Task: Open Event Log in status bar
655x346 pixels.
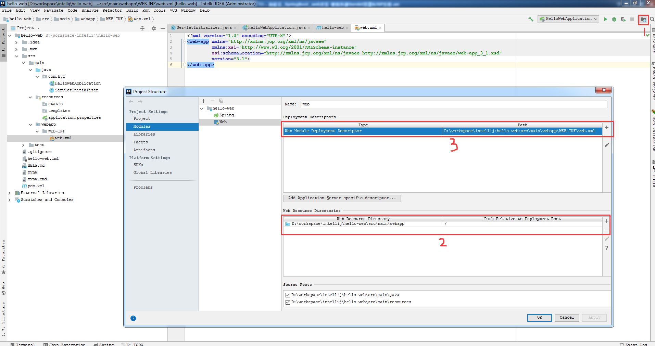Action: coord(633,344)
